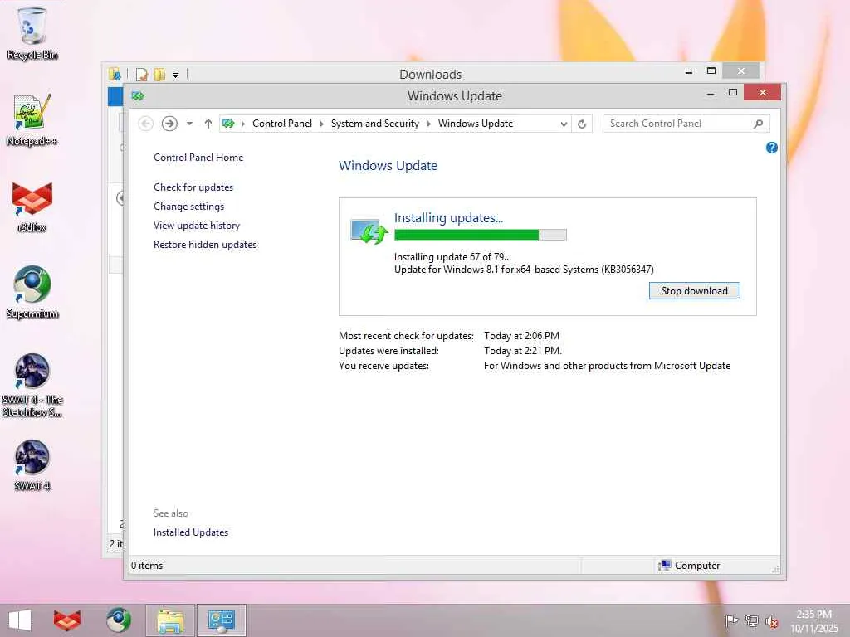Expand the address bar previous locations dropdown
850x637 pixels.
[564, 124]
